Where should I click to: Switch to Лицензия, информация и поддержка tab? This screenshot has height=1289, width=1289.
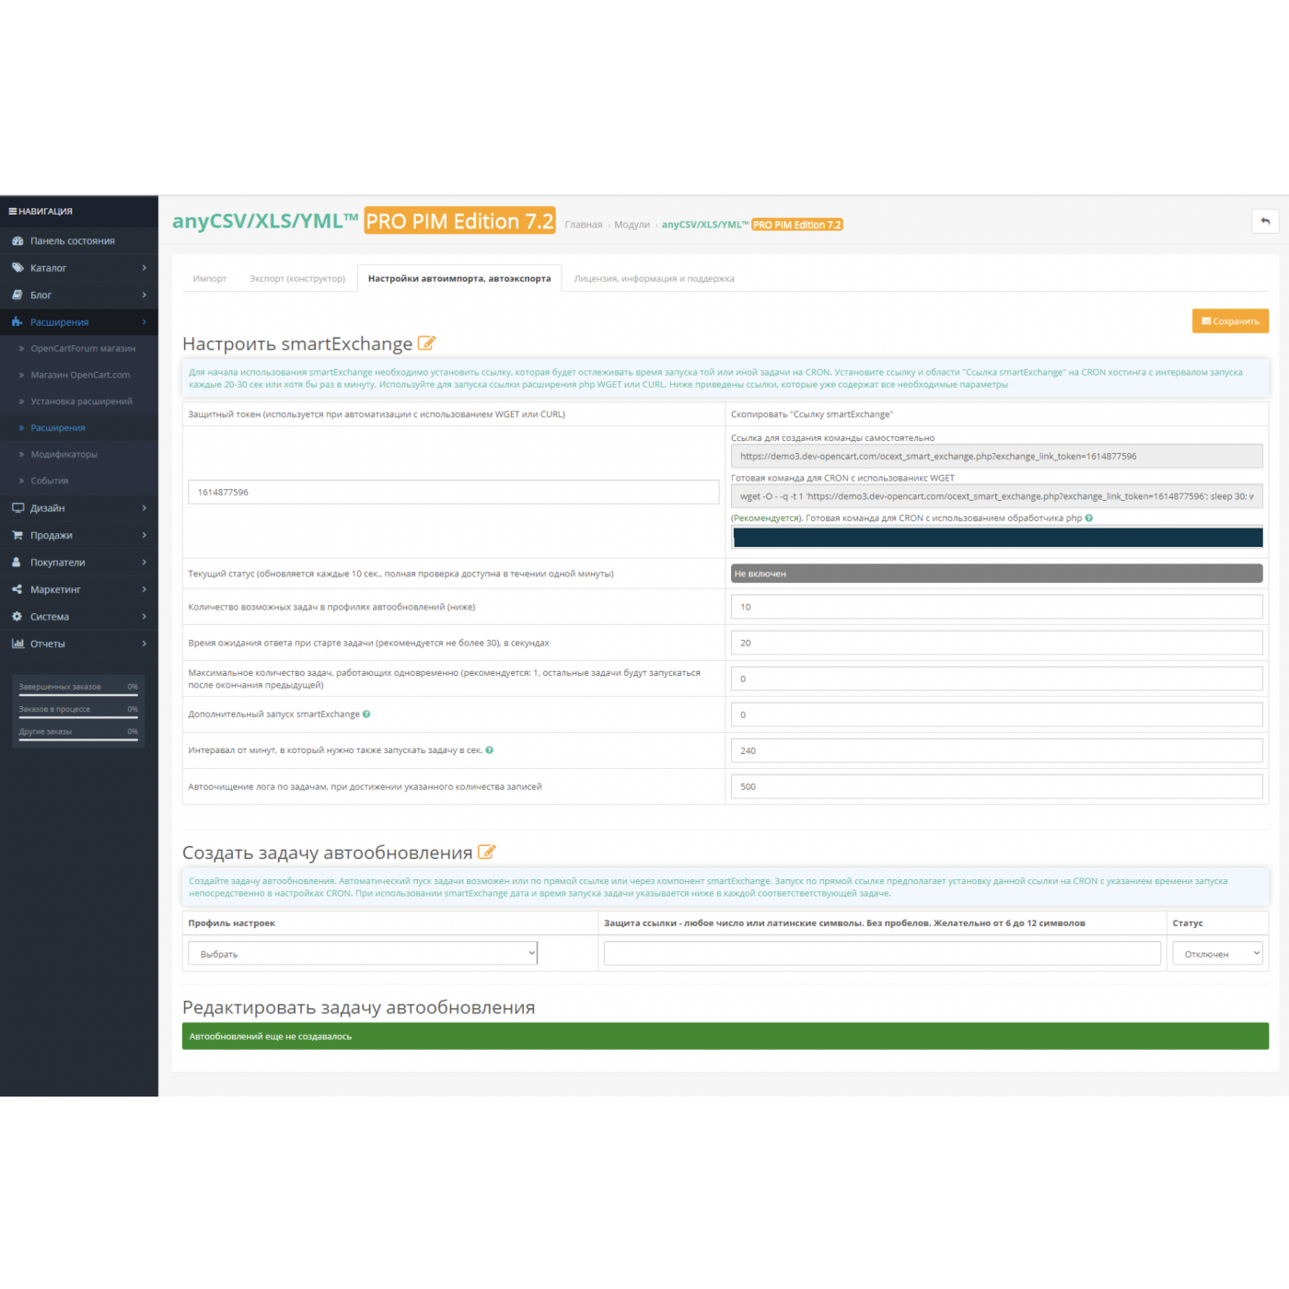point(654,279)
